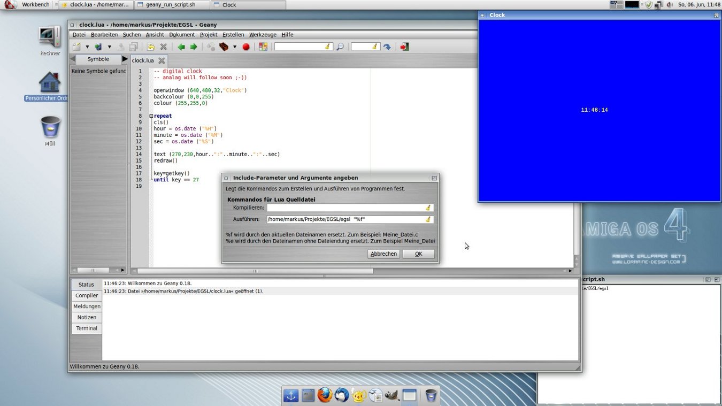The height and width of the screenshot is (406, 722).
Task: Click the Quit Geany exit-door icon
Action: coord(404,47)
